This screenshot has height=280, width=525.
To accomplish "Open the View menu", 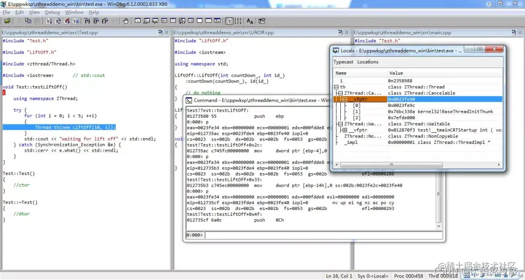I will 34,12.
